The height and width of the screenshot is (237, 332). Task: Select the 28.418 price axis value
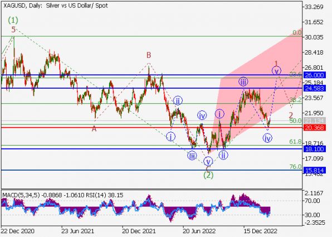tap(314, 52)
